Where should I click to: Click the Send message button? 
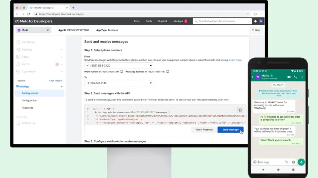point(230,130)
